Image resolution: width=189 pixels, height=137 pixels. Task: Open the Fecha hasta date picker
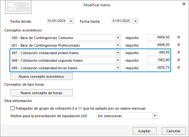click(135, 21)
